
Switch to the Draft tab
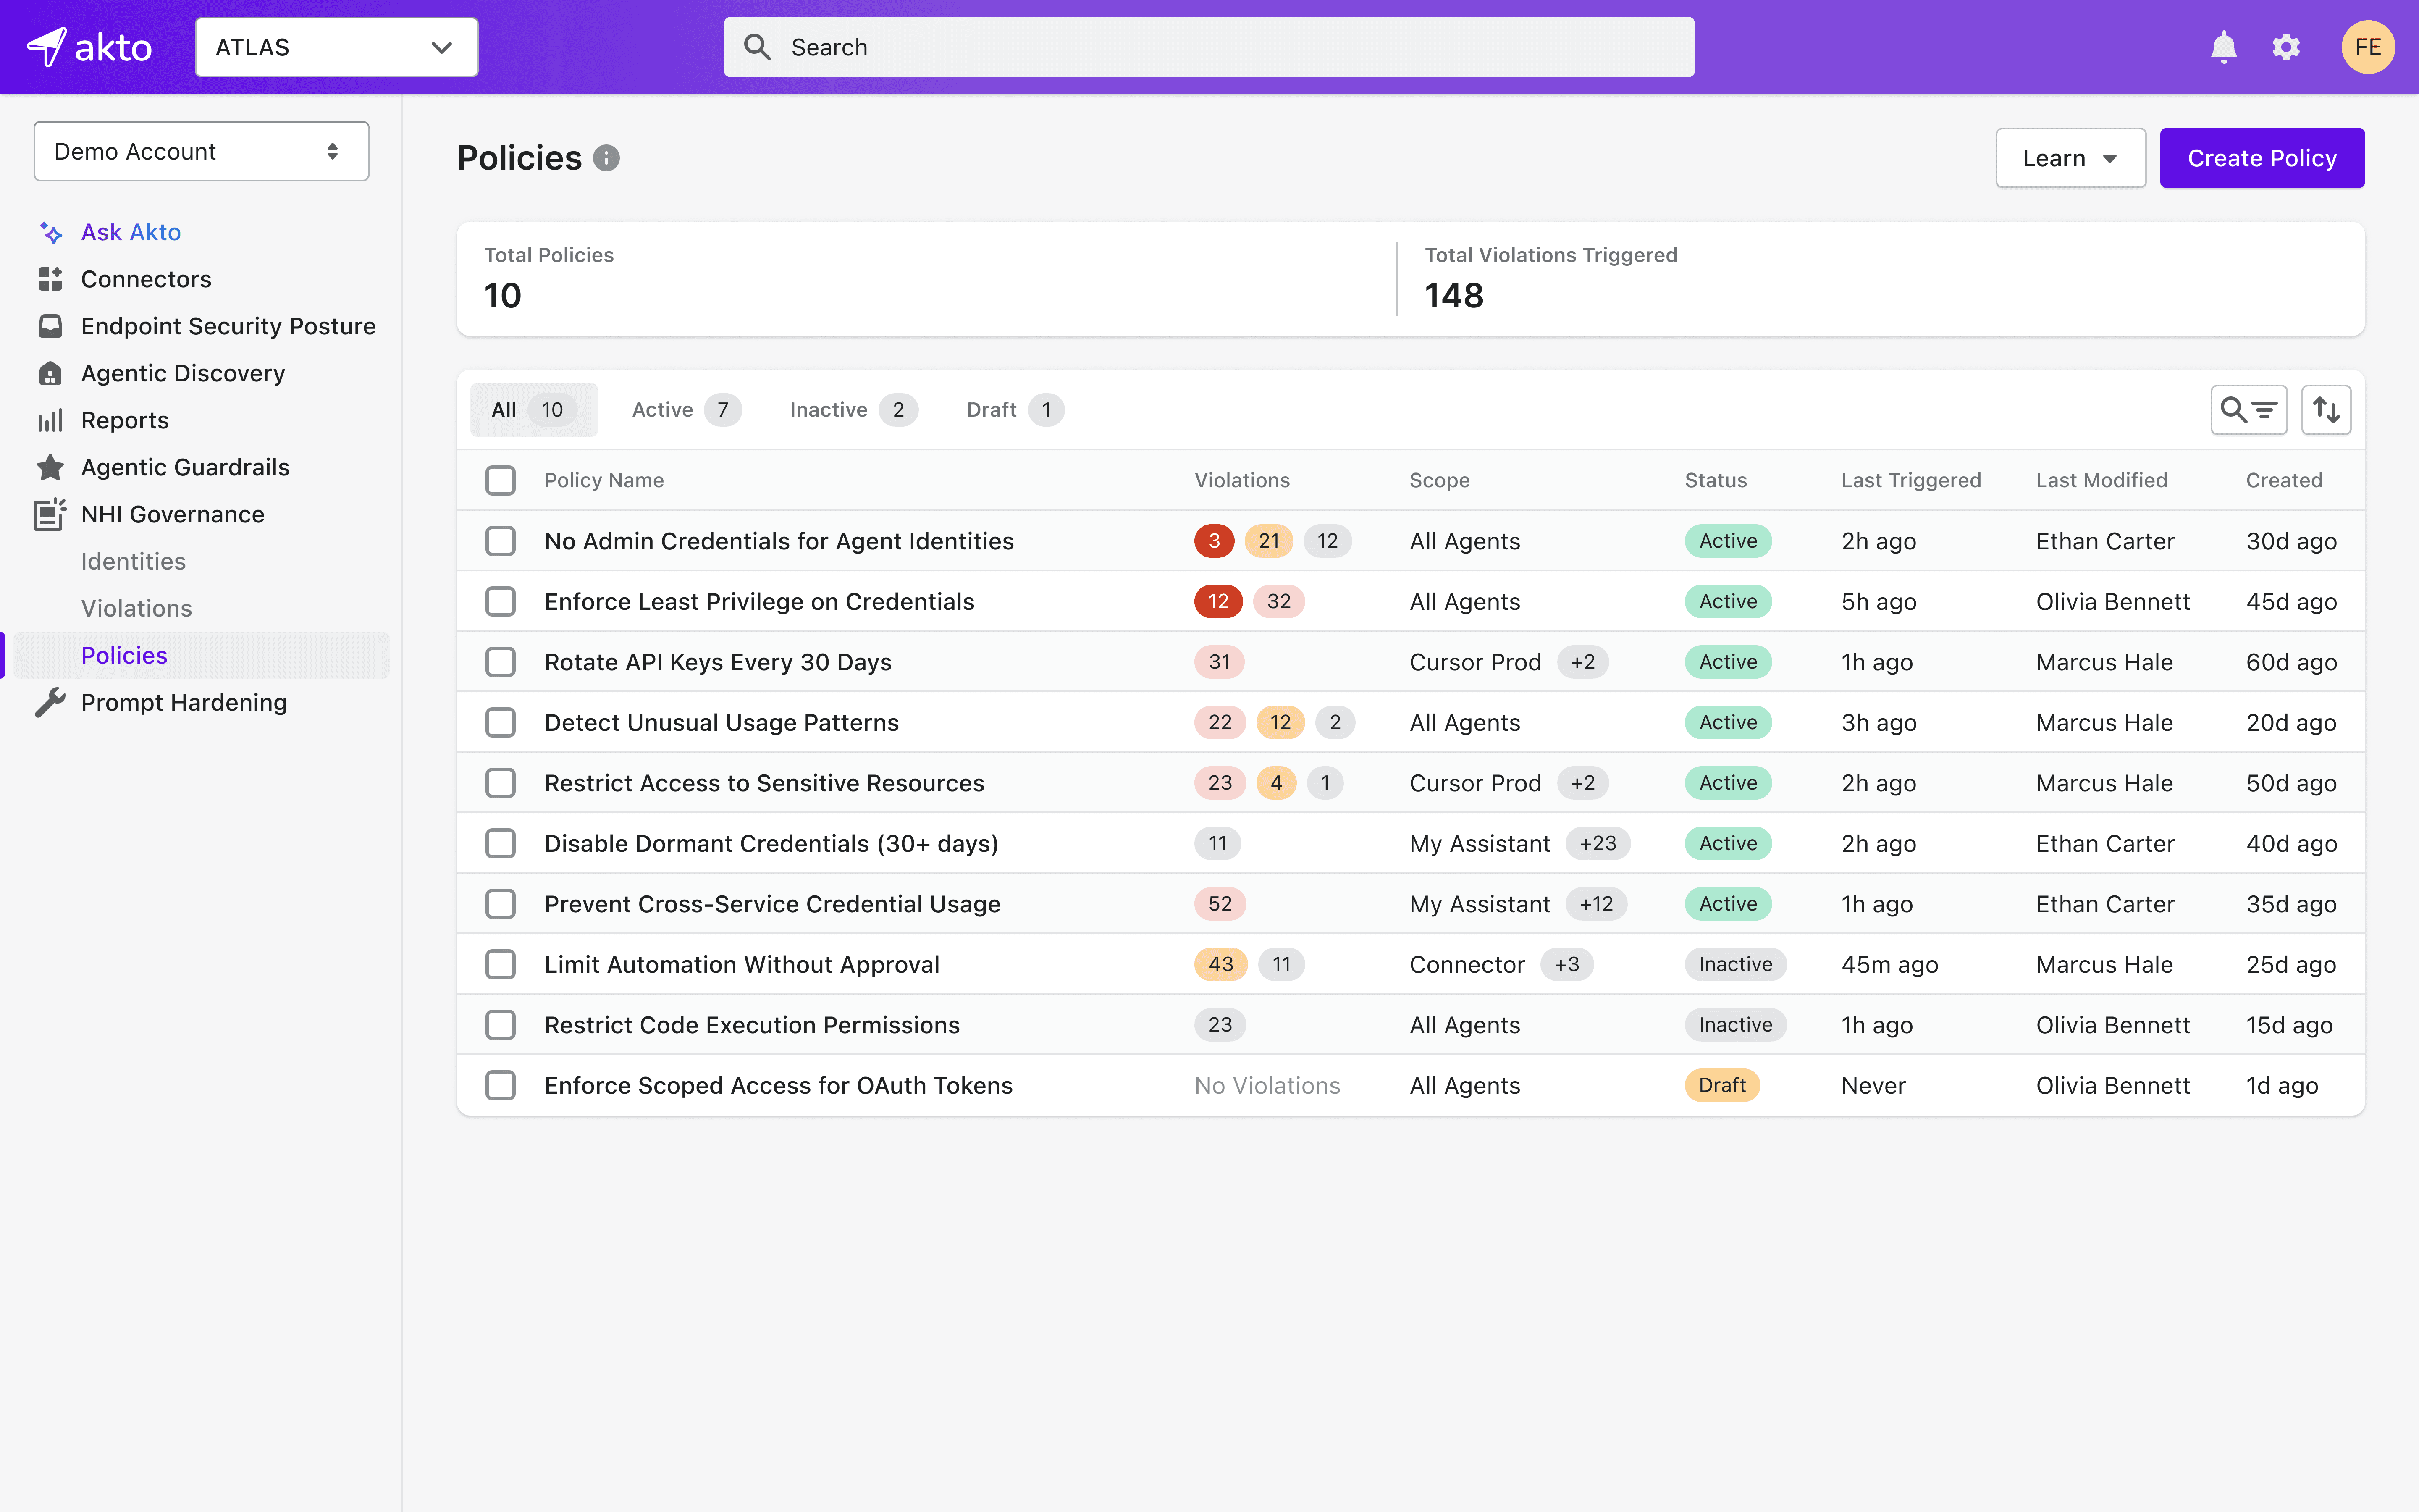(1015, 410)
